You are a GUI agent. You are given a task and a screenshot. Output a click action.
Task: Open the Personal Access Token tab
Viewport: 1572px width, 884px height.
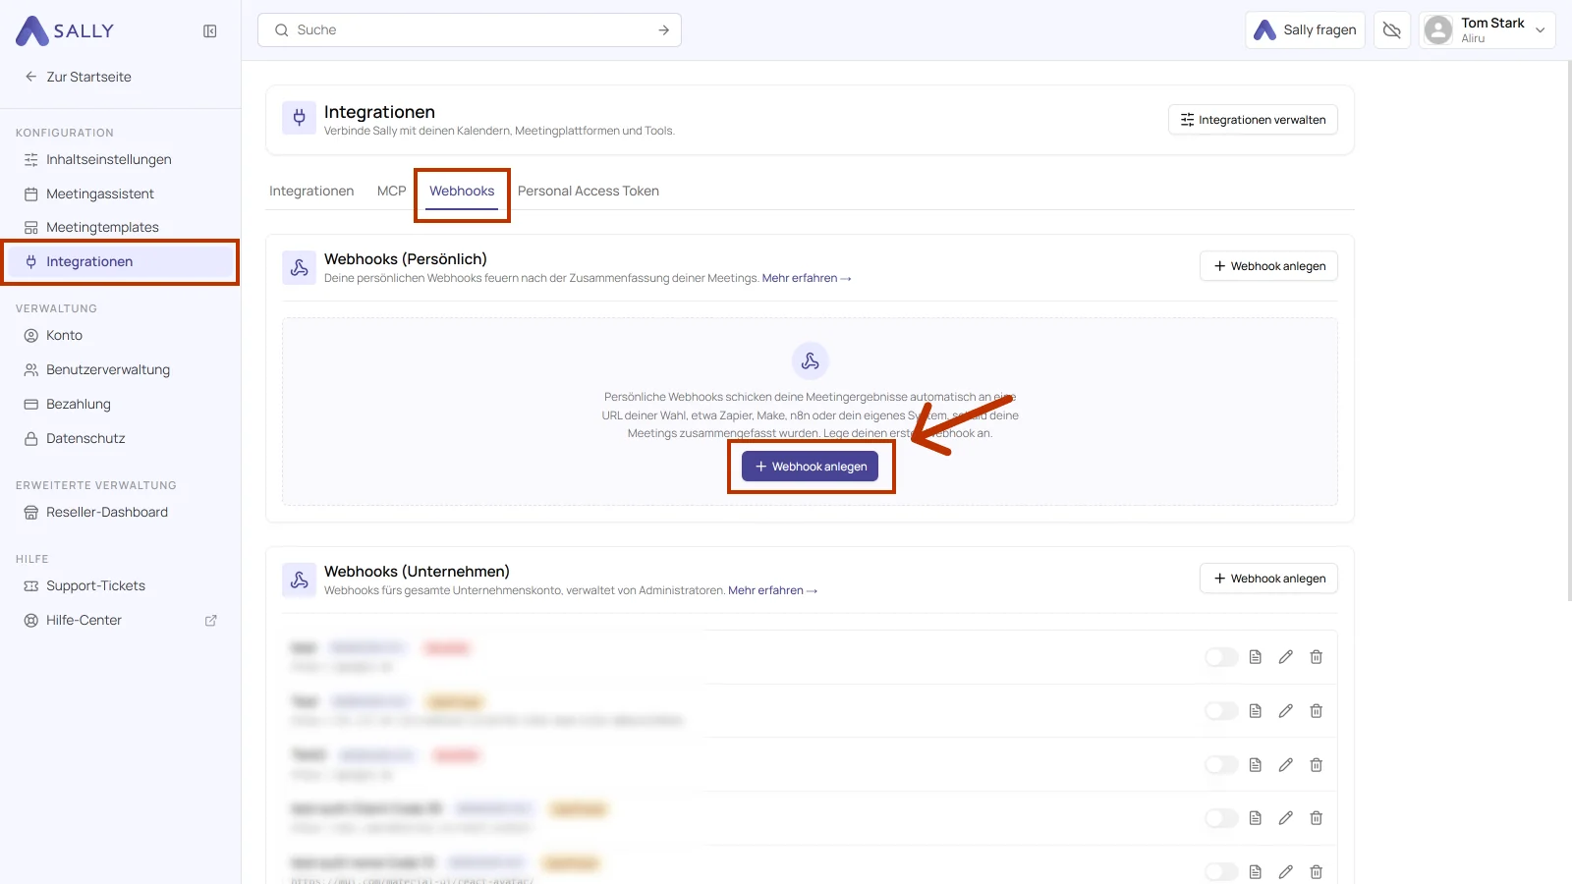(x=589, y=192)
